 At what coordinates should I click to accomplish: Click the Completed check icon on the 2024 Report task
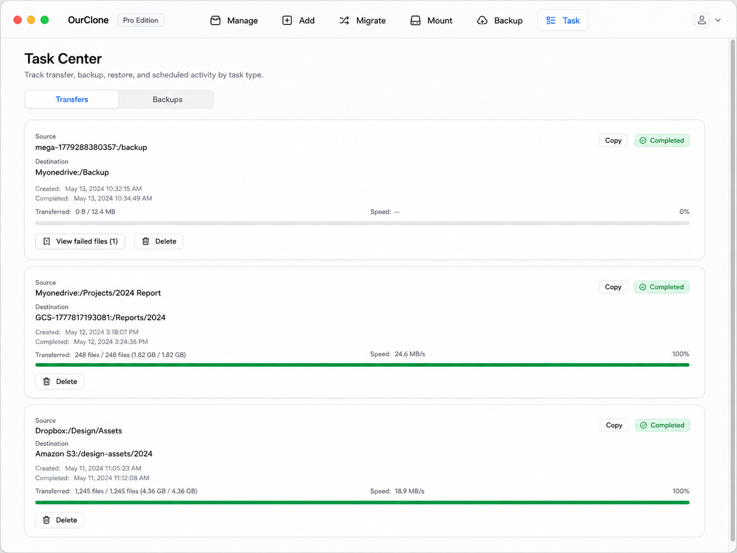[x=643, y=287]
